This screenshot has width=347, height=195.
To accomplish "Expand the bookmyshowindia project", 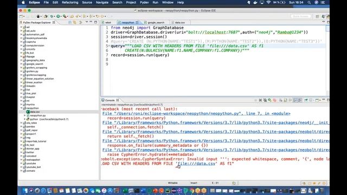I will (21, 38).
